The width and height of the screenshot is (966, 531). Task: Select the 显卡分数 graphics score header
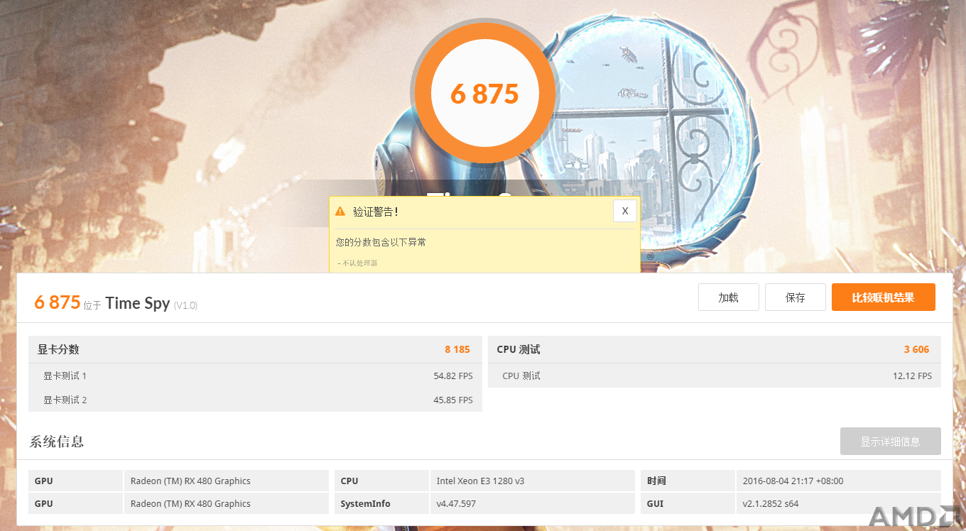[255, 349]
